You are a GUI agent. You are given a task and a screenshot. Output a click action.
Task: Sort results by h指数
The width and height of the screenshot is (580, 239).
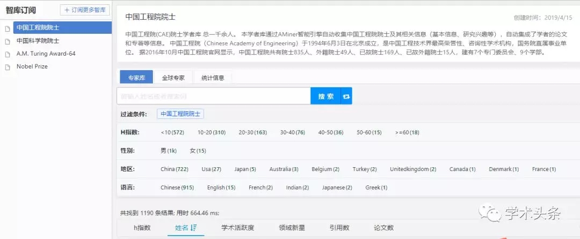pyautogui.click(x=142, y=228)
